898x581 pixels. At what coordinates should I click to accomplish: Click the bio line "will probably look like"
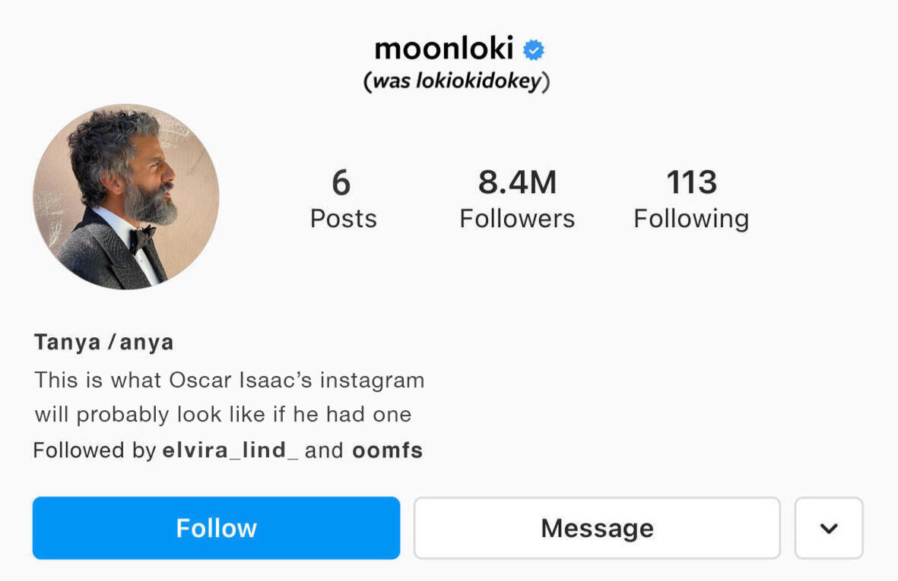click(223, 415)
